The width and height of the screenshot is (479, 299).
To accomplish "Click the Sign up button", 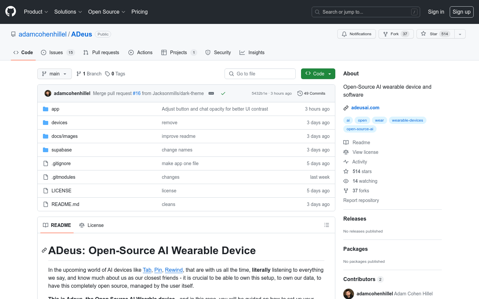I will [462, 12].
